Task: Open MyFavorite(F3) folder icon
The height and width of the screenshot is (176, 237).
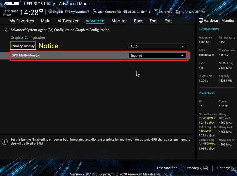Action: click(67, 12)
